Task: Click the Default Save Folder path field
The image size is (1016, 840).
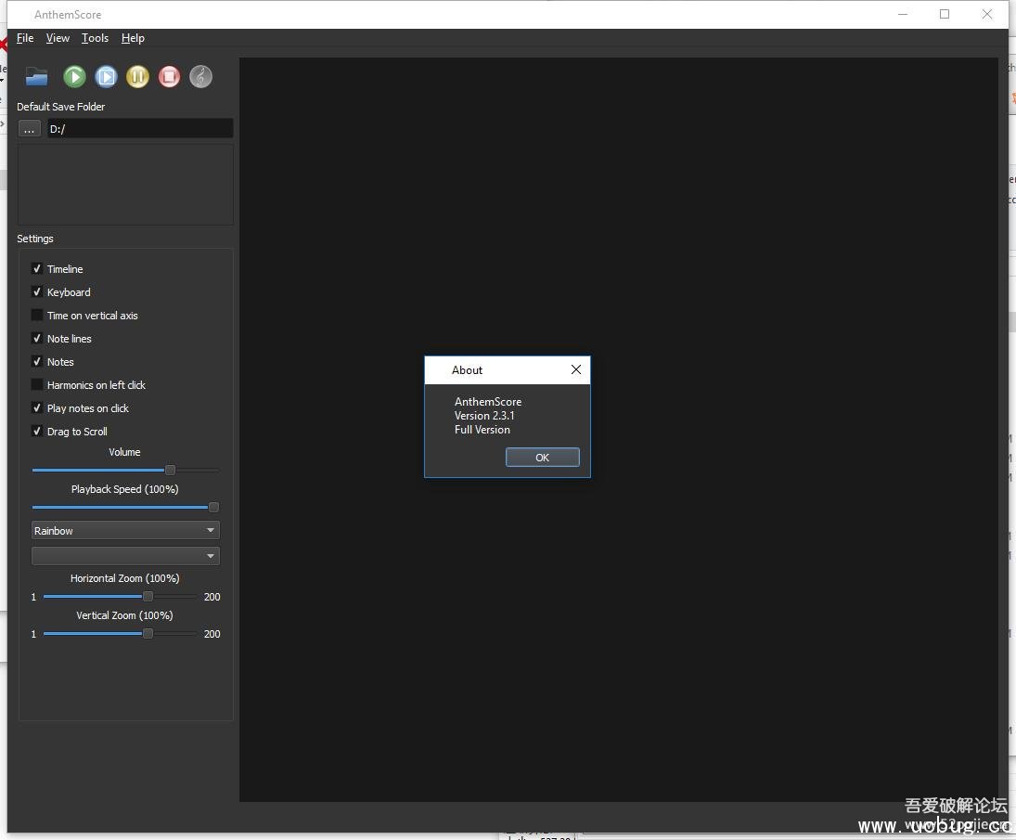Action: (139, 129)
